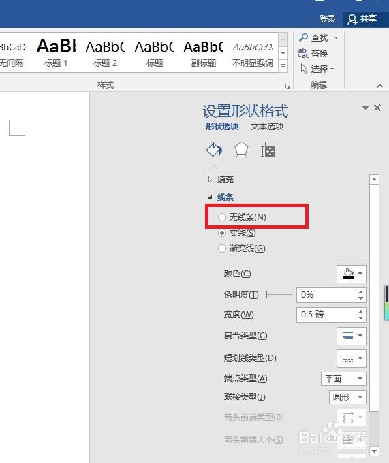
Task: Click the 样式 (Styles) group label
Action: click(x=106, y=85)
